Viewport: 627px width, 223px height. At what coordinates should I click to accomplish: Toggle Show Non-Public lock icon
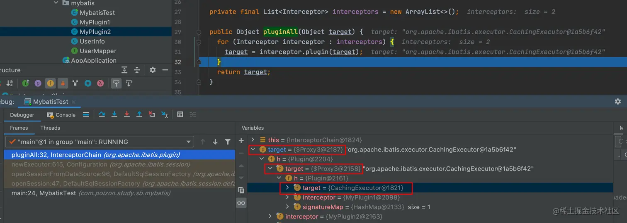click(x=63, y=83)
